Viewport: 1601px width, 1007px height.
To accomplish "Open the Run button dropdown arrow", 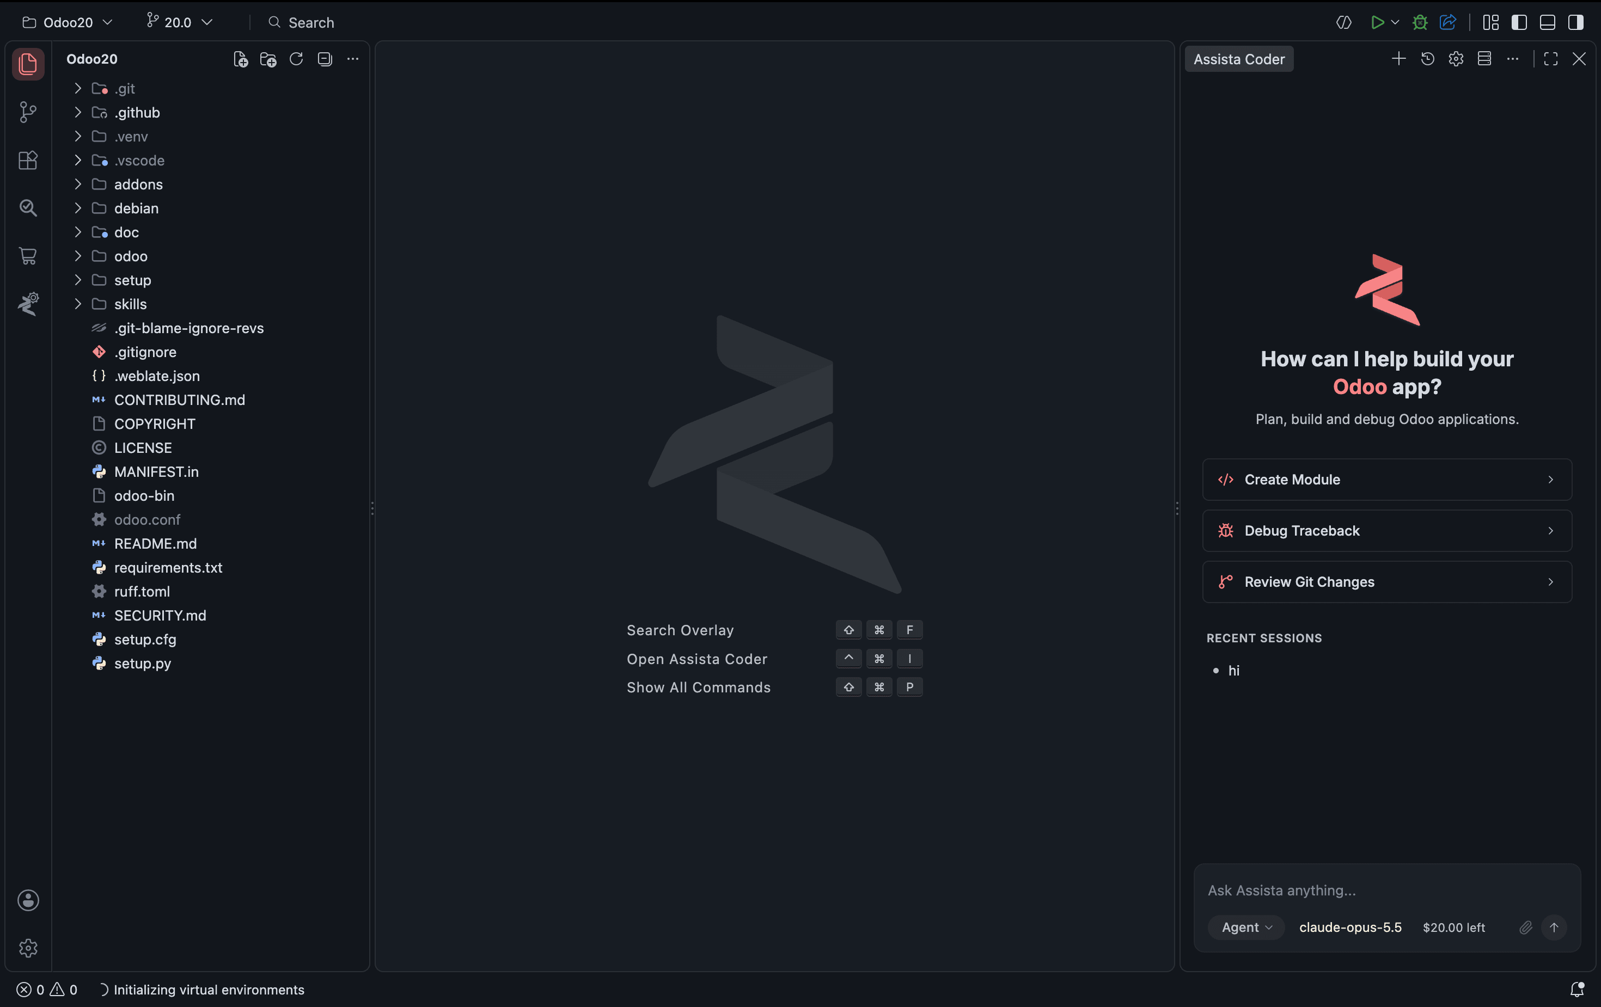I will click(x=1396, y=23).
